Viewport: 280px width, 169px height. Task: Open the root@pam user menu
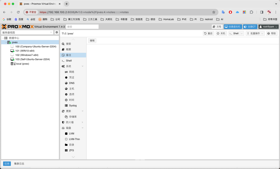(x=268, y=27)
